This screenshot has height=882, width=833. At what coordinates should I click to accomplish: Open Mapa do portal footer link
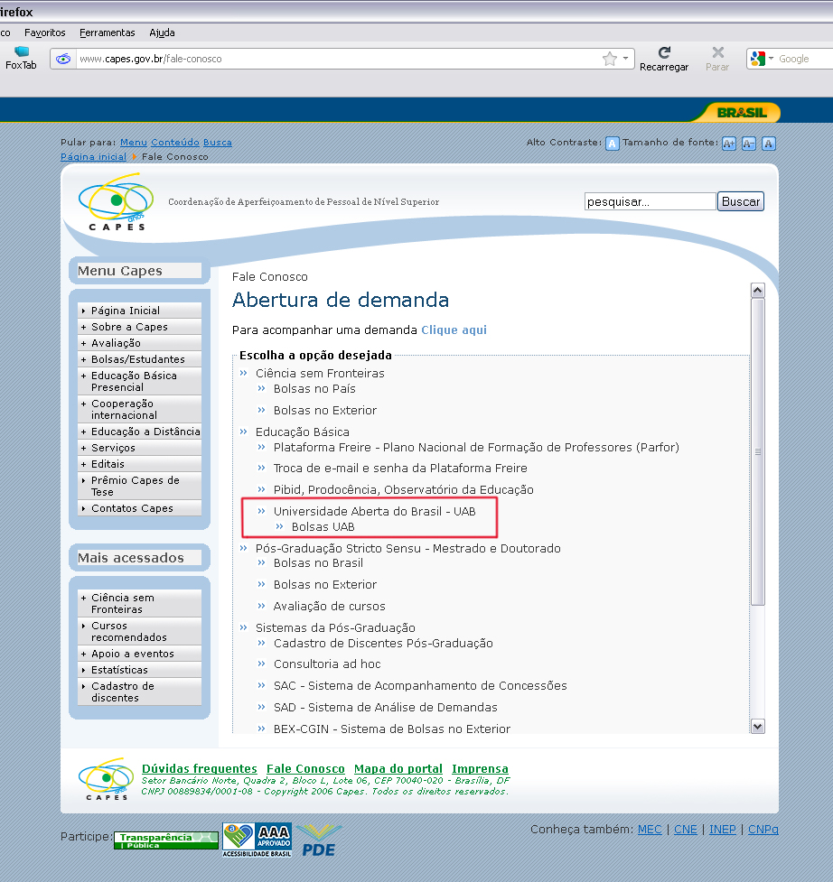coord(398,768)
